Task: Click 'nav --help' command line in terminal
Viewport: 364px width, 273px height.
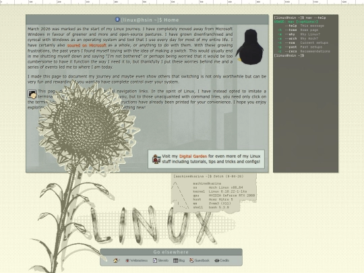Action: click(x=300, y=18)
